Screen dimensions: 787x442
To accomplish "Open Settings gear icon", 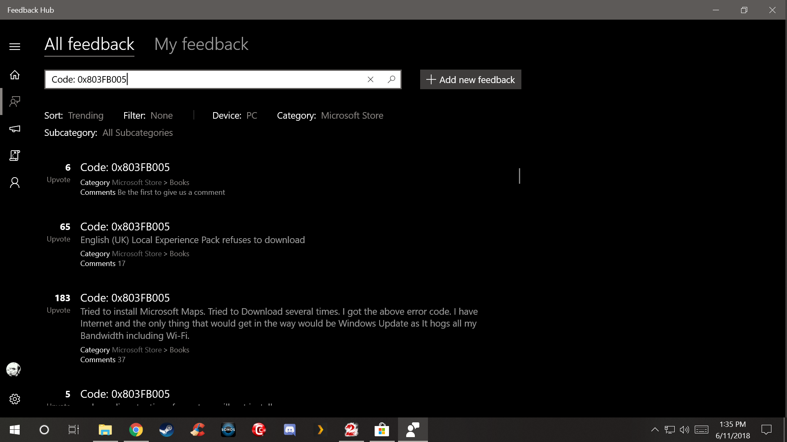I will [15, 399].
